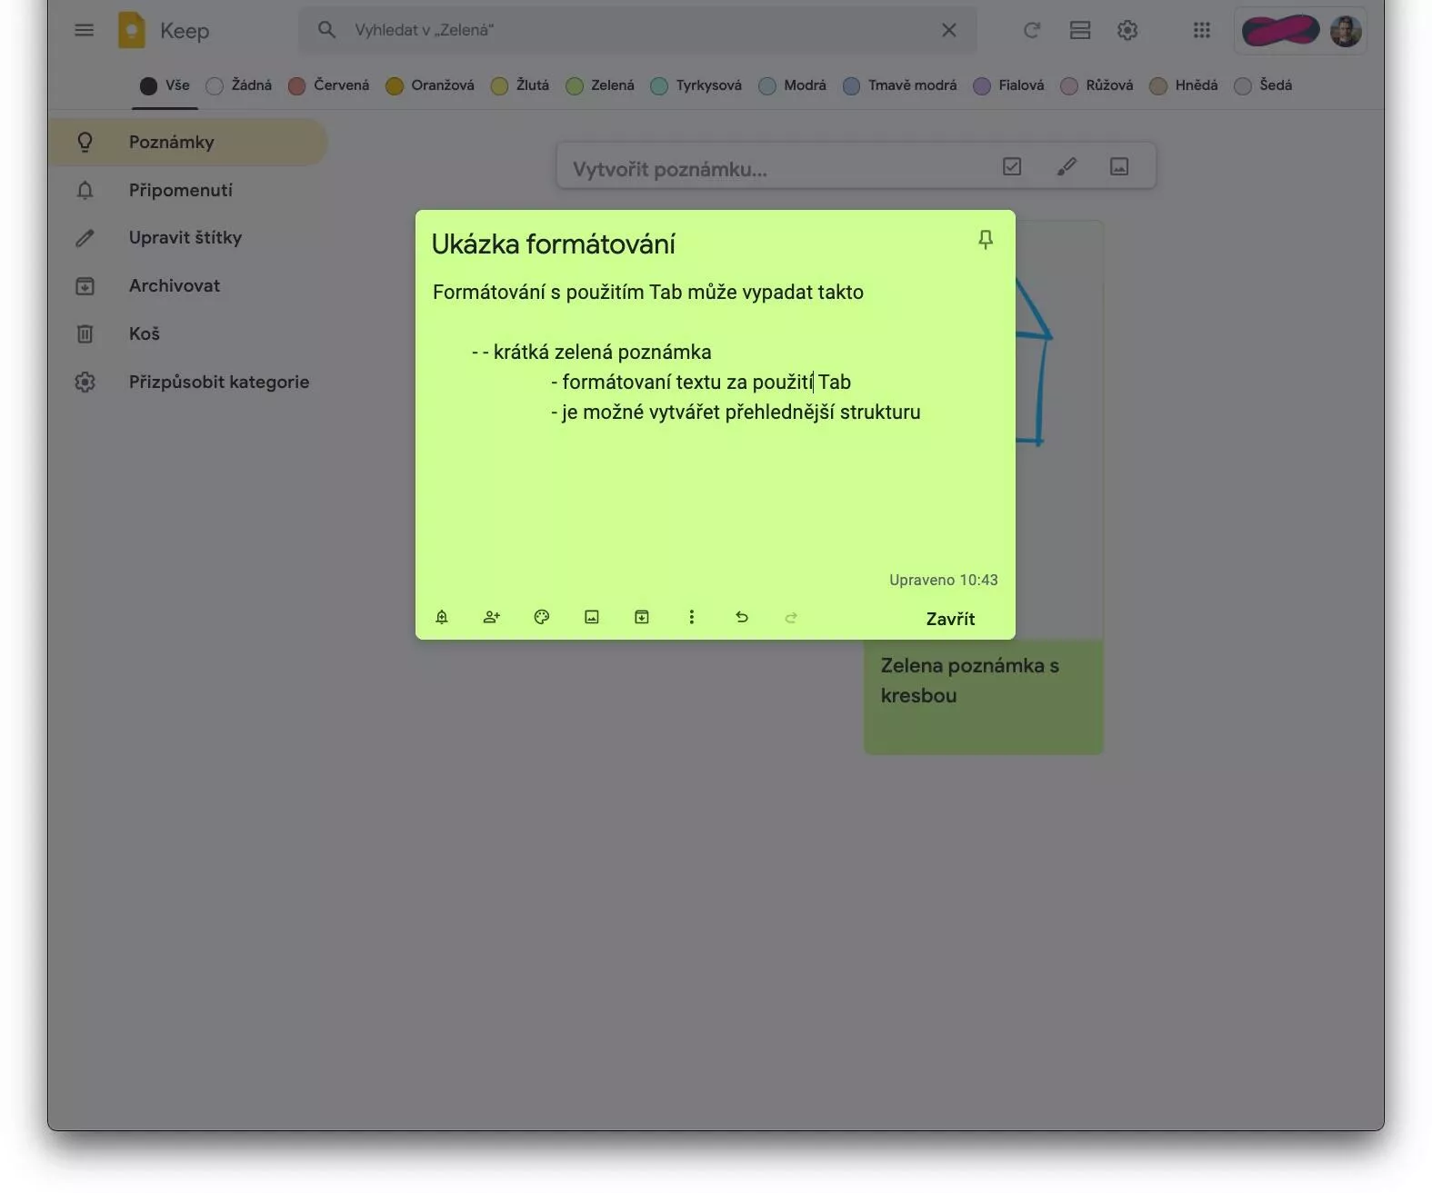This screenshot has height=1193, width=1432.
Task: Open the Zelena poznámka s kresbou note
Action: [983, 697]
